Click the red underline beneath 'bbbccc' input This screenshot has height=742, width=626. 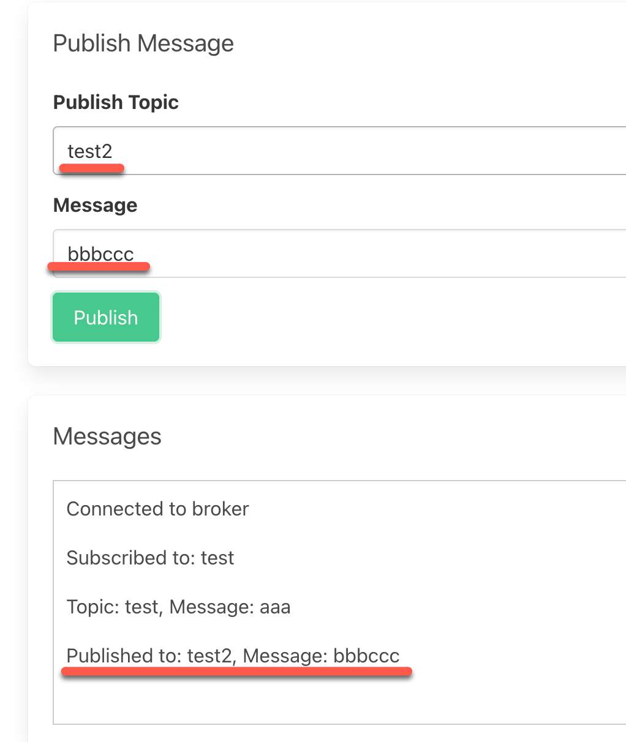pos(99,266)
